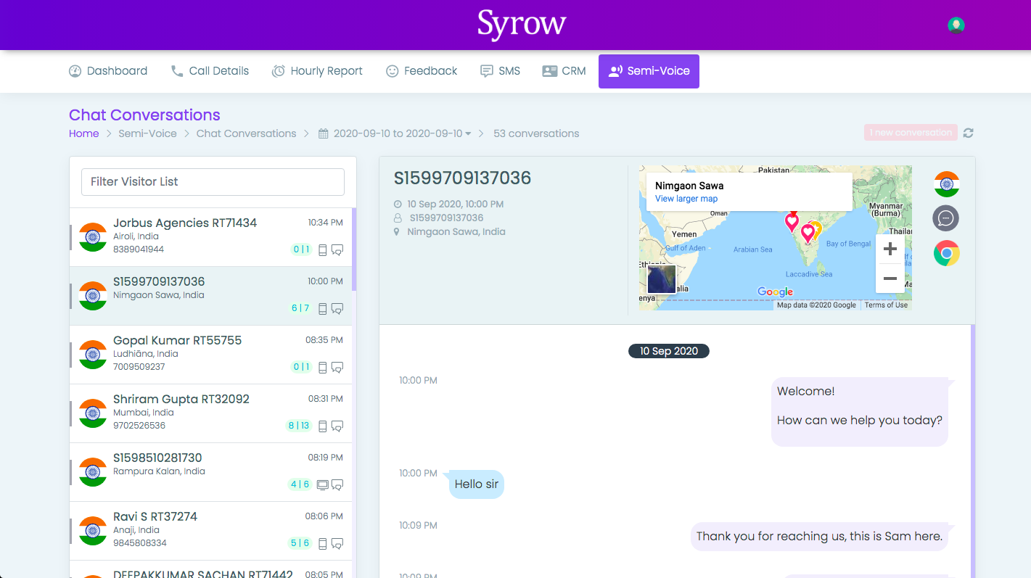
Task: Click the satellite view map thumbnail
Action: [662, 279]
